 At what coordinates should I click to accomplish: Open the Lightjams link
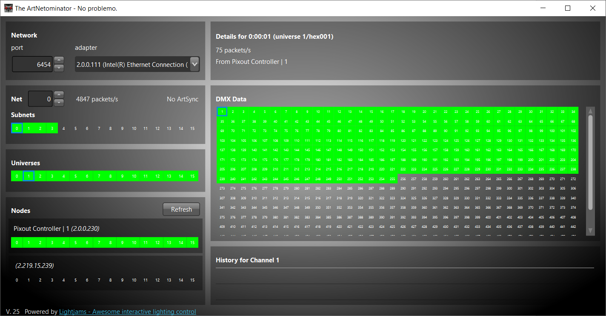(127, 312)
